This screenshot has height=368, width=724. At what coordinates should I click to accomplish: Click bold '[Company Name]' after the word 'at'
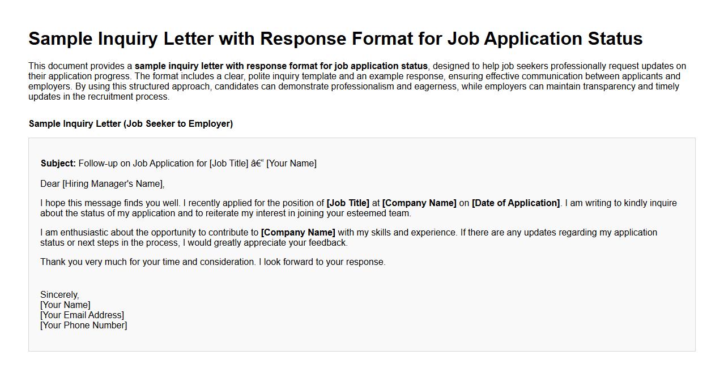click(419, 203)
